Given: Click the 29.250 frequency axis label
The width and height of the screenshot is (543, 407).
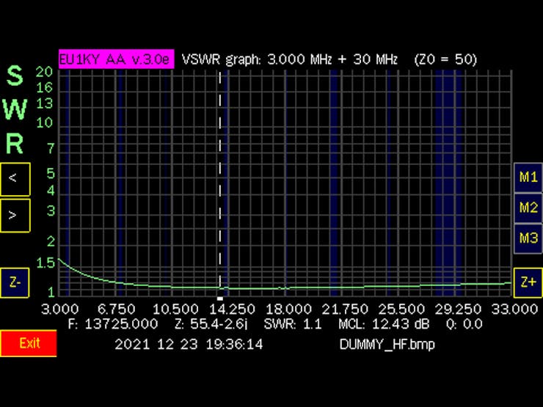Looking at the screenshot, I should (458, 309).
